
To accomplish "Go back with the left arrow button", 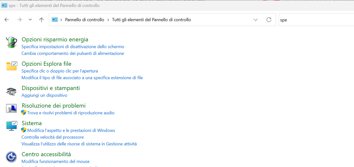I will pyautogui.click(x=7, y=20).
